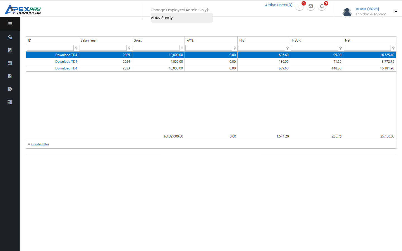Open the Active Users(3) link

tap(279, 5)
